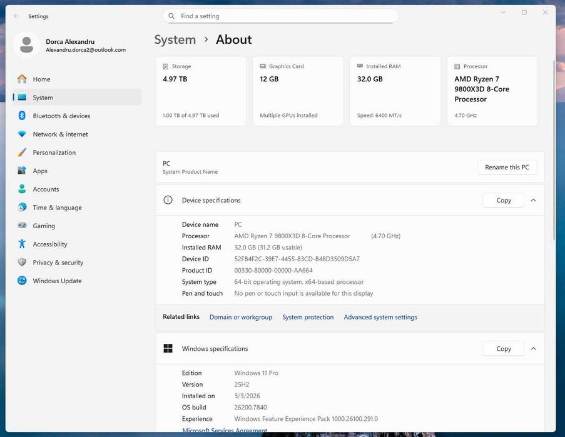
Task: Click the back arrow in Settings title bar
Action: click(16, 16)
